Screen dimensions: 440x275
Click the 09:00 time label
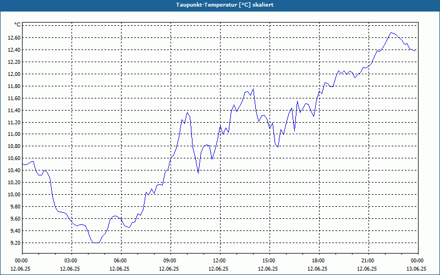click(170, 261)
